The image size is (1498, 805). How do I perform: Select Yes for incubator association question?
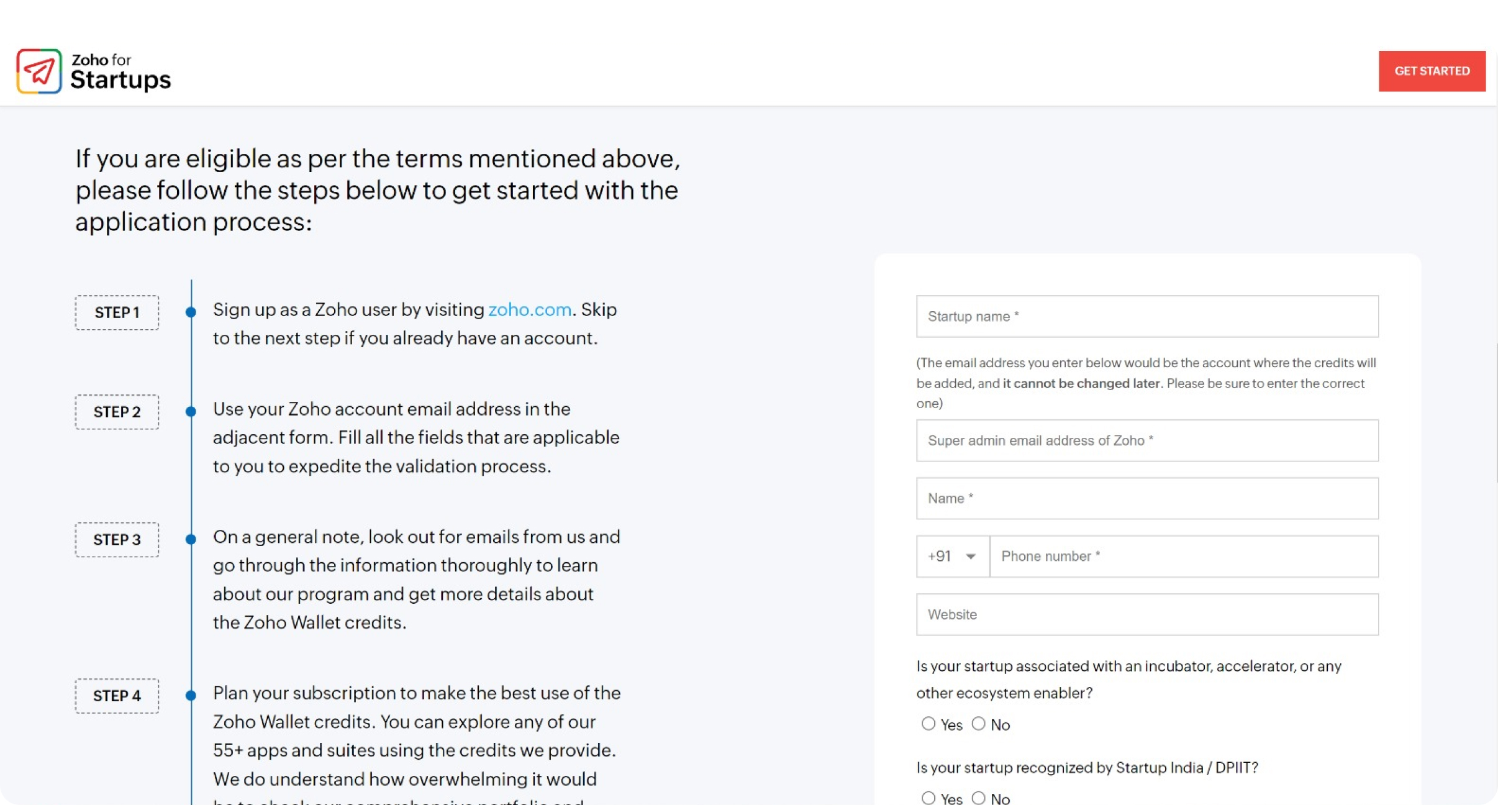coord(928,724)
